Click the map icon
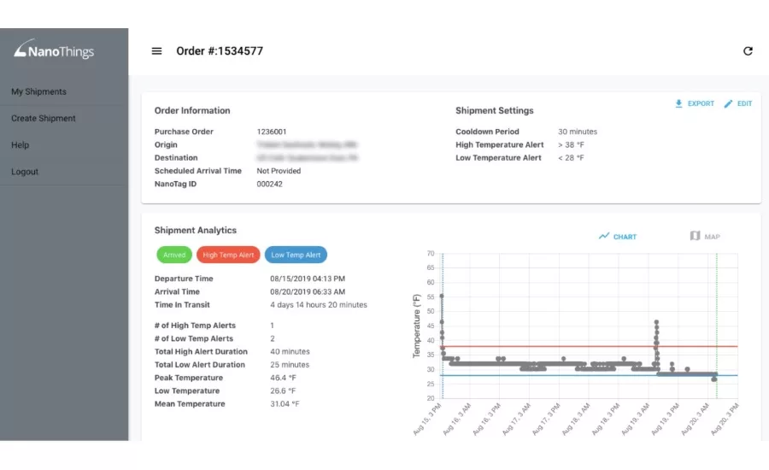Screen dimensions: 769x470 tap(695, 236)
